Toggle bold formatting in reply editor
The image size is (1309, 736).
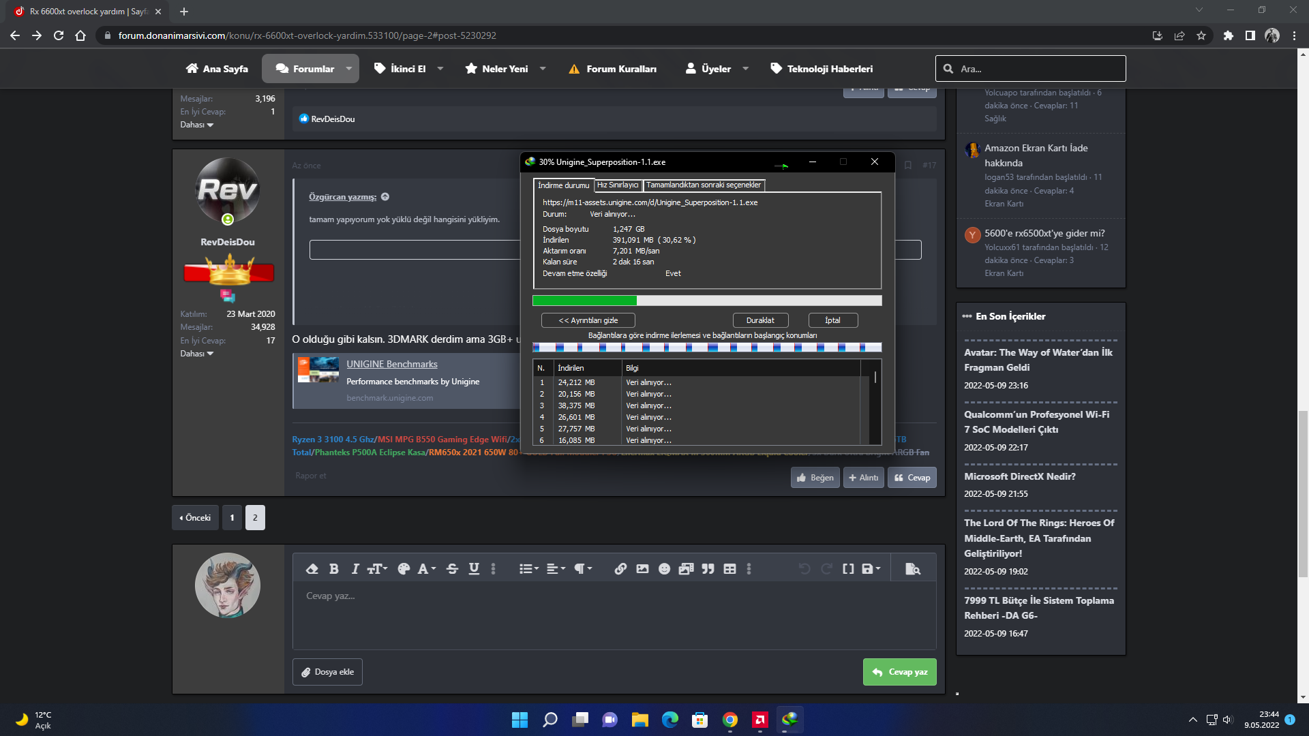[333, 569]
